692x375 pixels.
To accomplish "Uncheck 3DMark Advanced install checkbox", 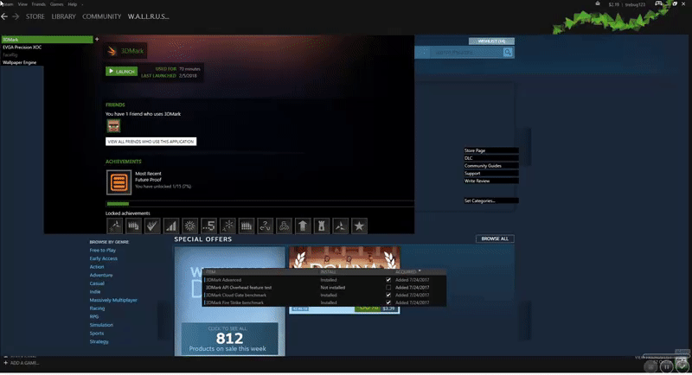I will 388,280.
